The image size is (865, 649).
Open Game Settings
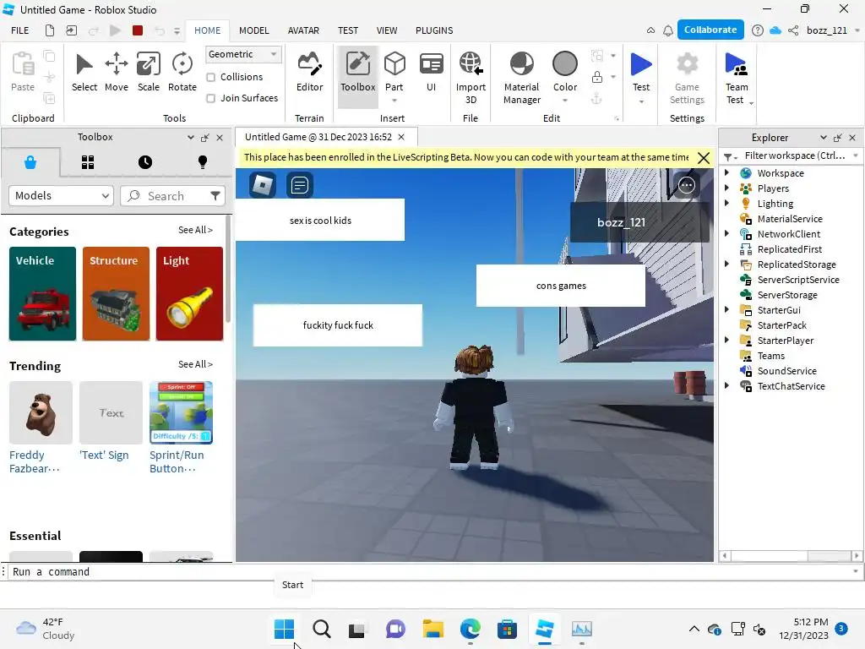click(x=687, y=78)
